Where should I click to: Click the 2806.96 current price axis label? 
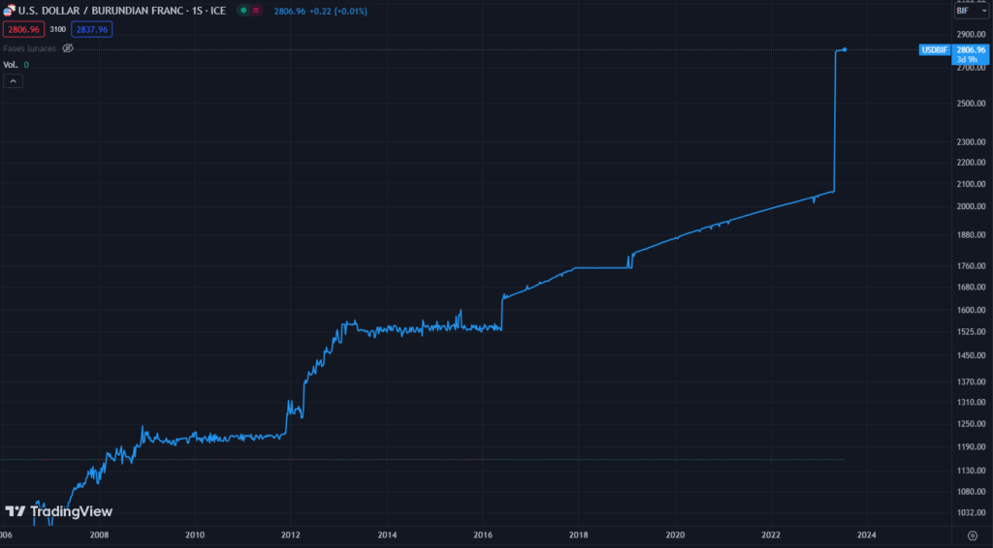(971, 49)
